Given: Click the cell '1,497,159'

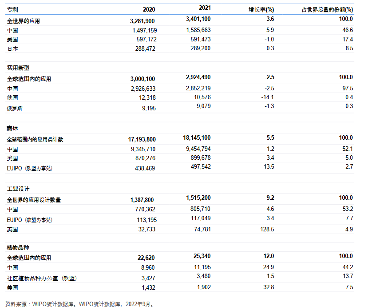Looking at the screenshot, I should [145, 31].
